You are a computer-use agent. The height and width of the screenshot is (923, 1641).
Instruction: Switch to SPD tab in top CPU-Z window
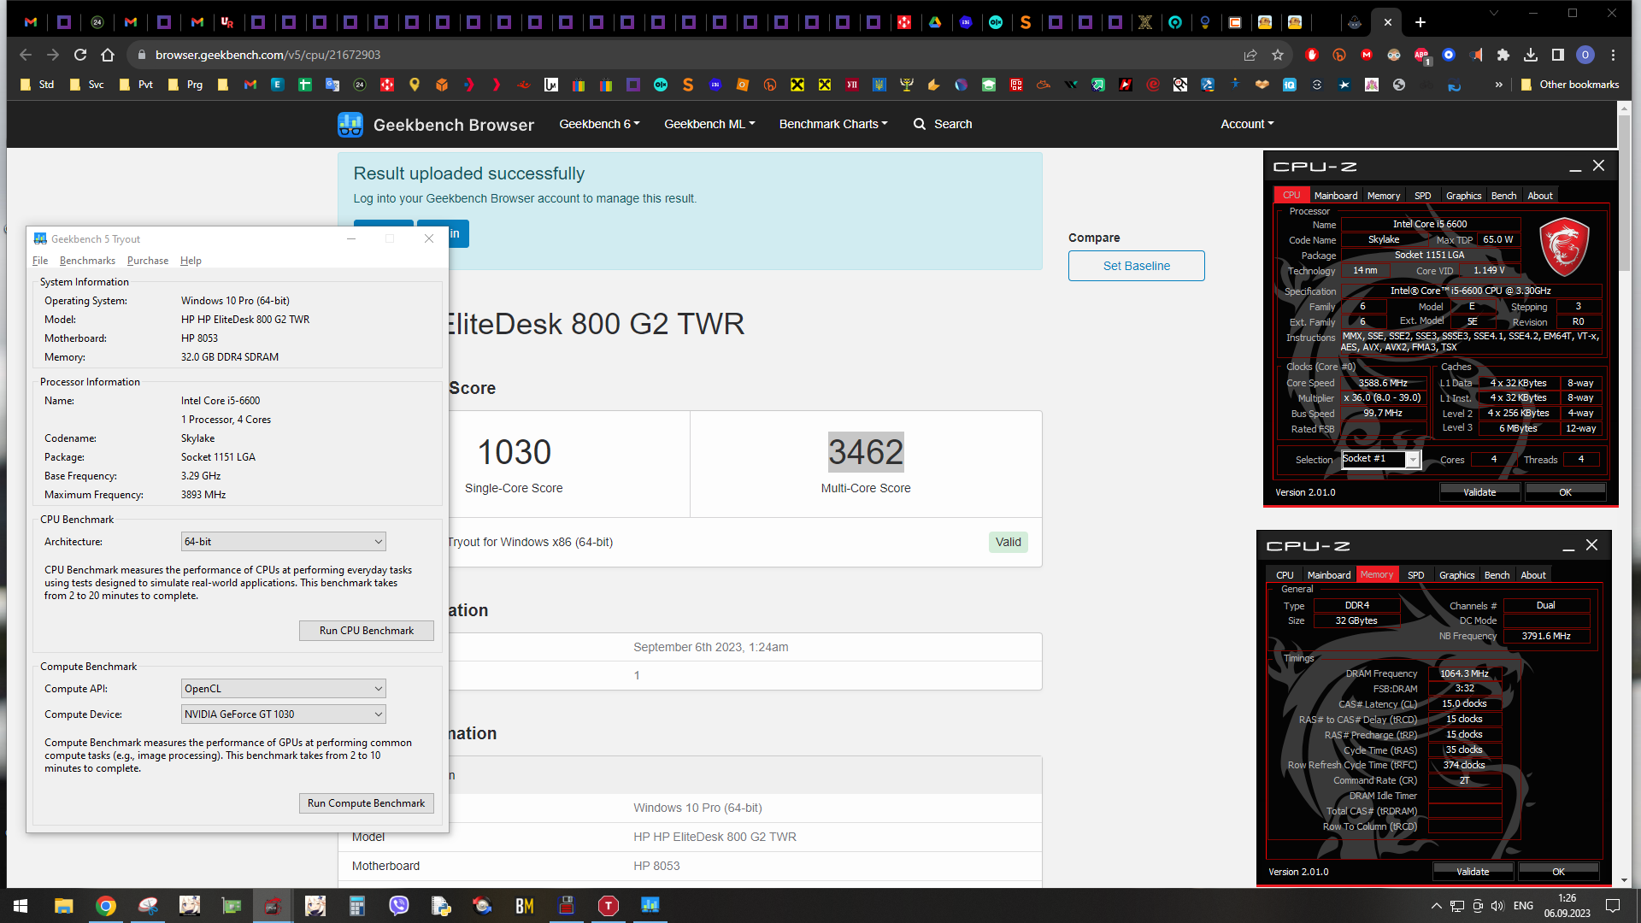pyautogui.click(x=1422, y=196)
